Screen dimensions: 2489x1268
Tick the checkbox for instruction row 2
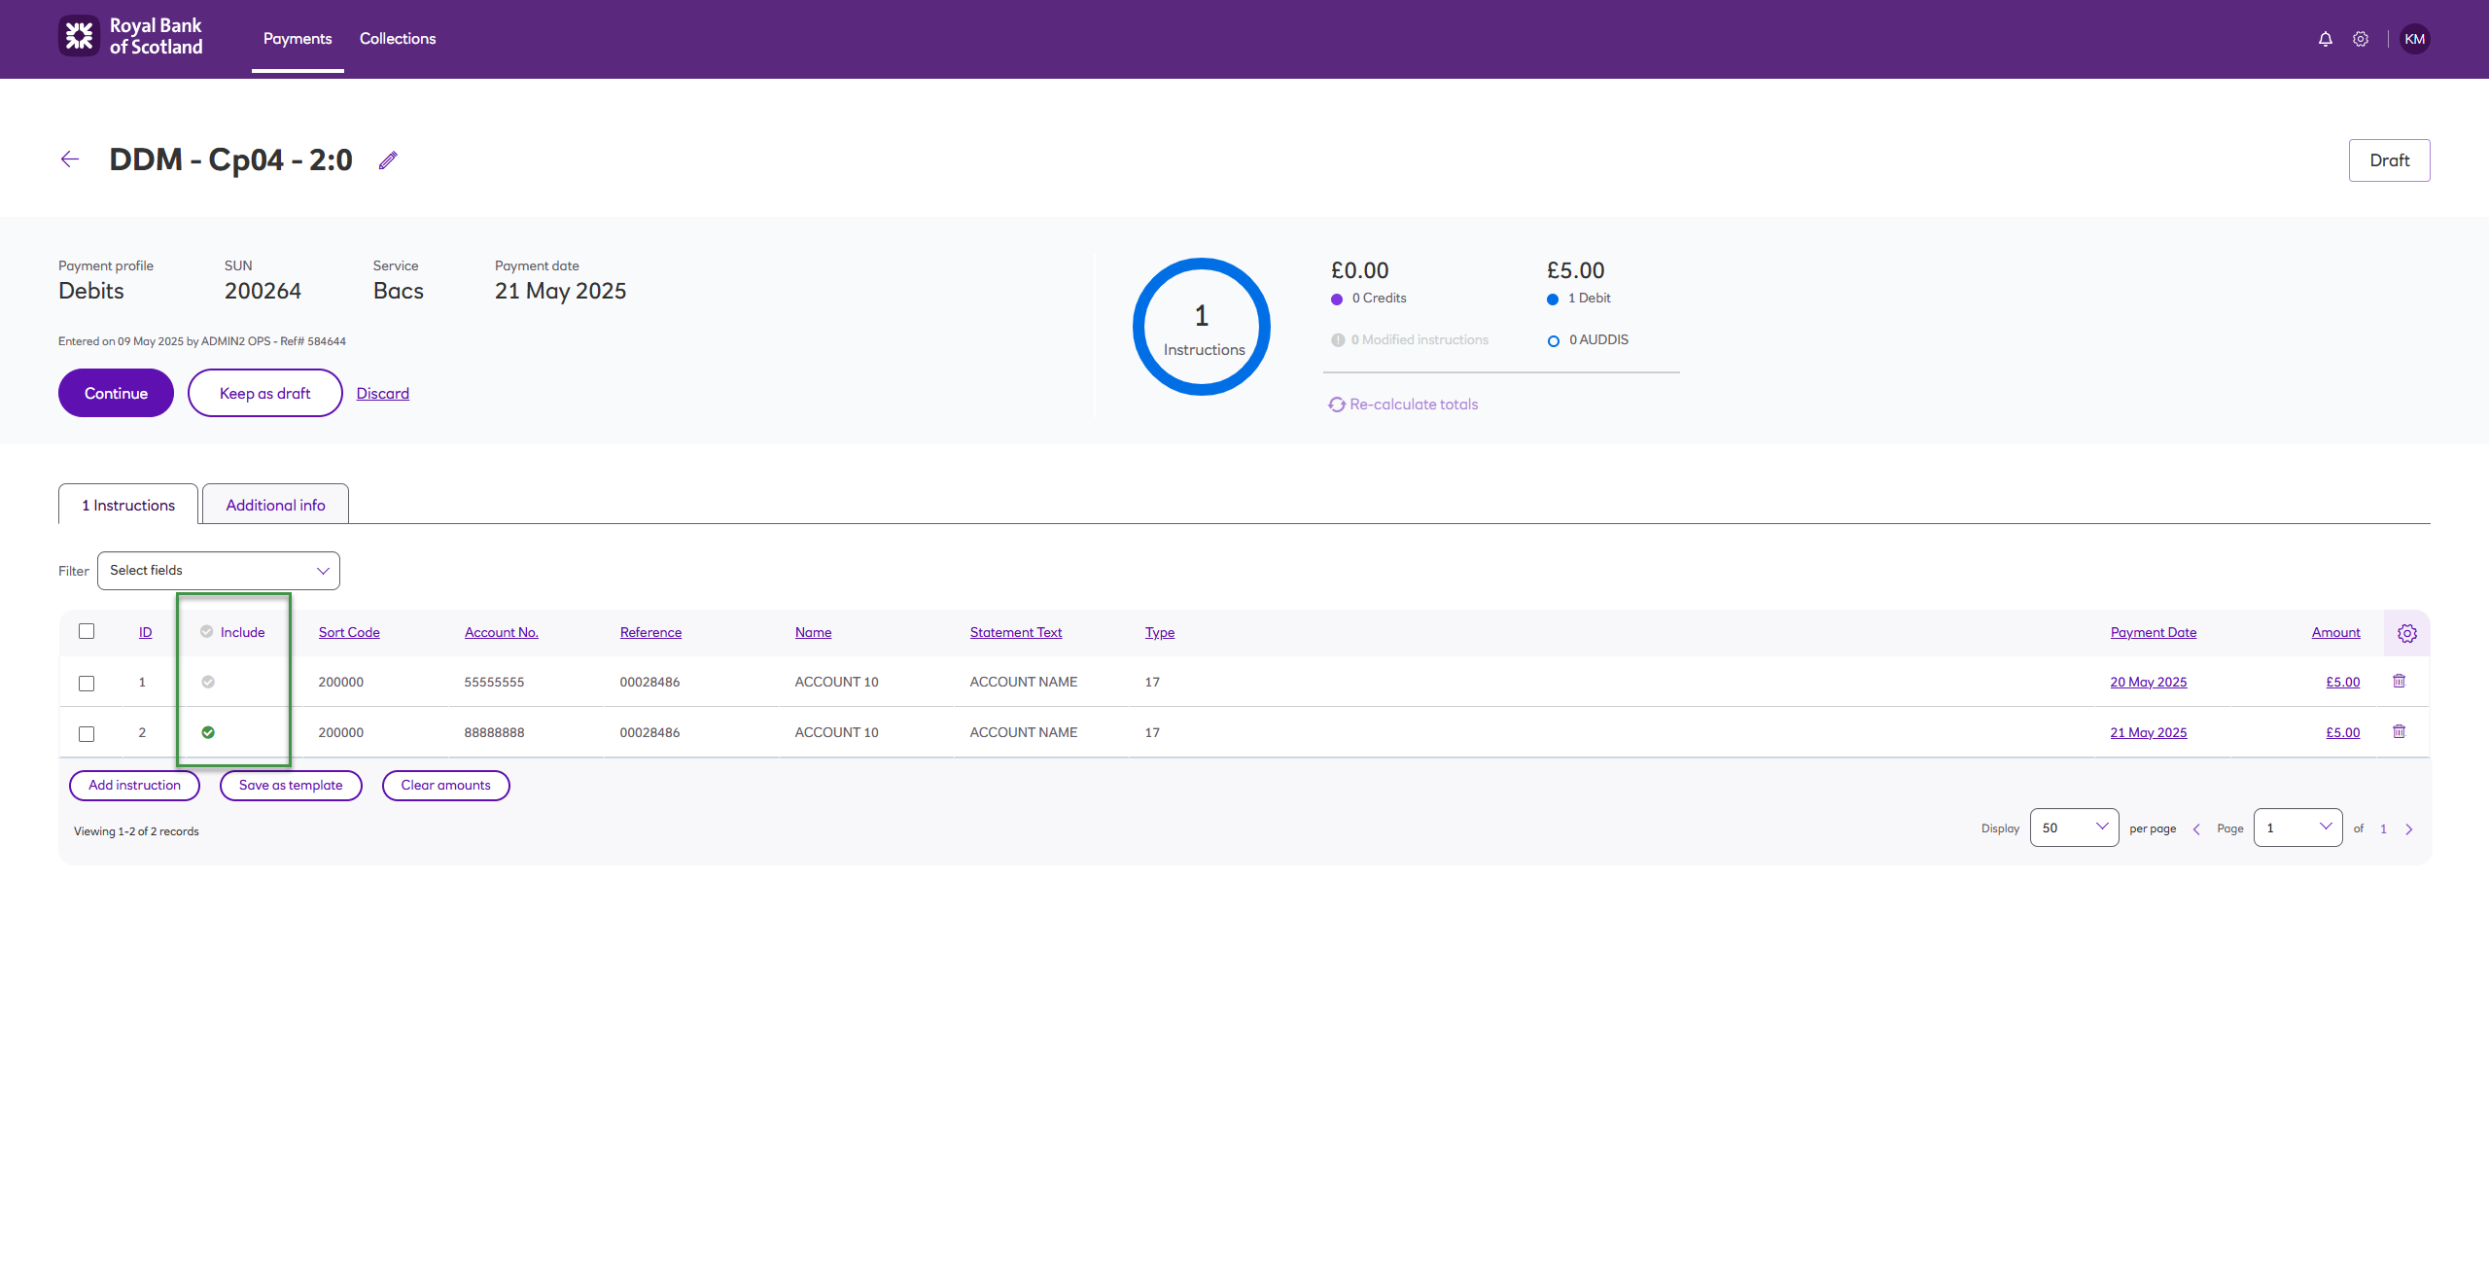(x=87, y=733)
